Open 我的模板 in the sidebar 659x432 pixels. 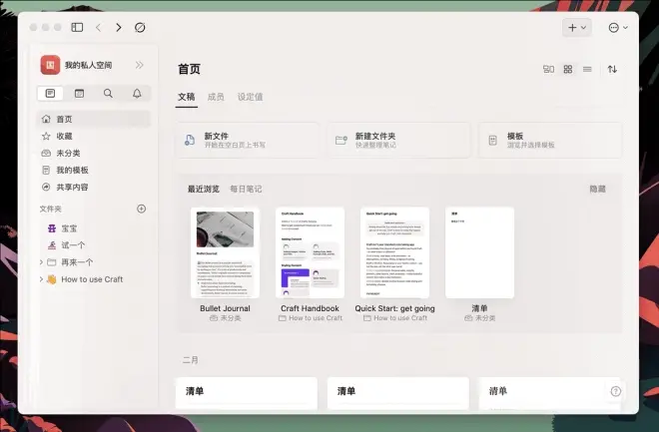[x=94, y=170]
